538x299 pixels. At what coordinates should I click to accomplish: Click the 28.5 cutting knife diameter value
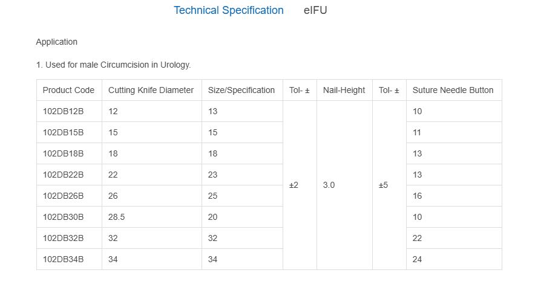point(116,217)
